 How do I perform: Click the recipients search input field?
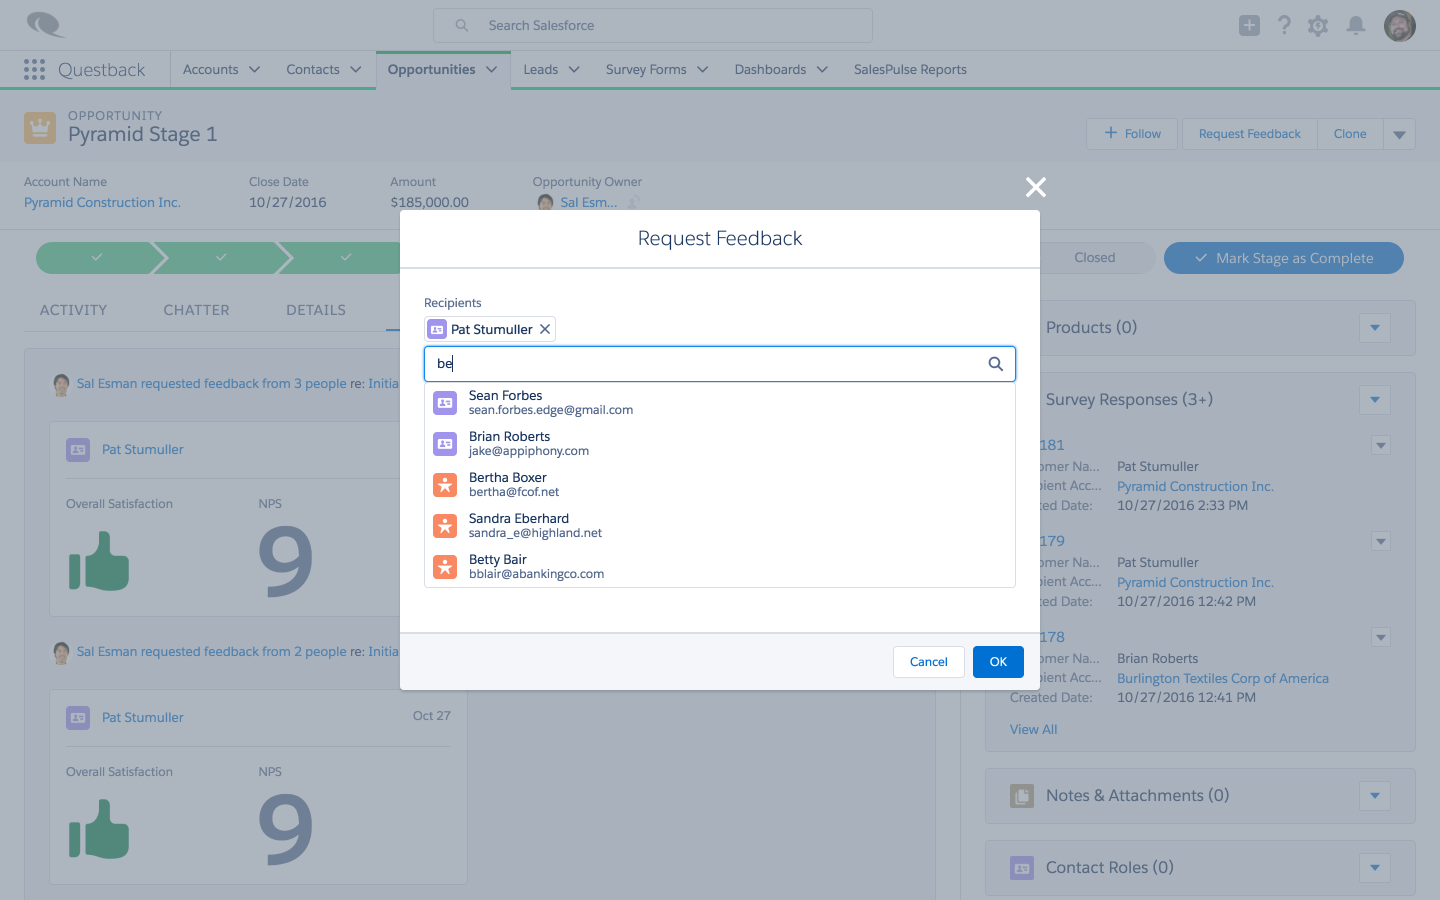pos(719,363)
